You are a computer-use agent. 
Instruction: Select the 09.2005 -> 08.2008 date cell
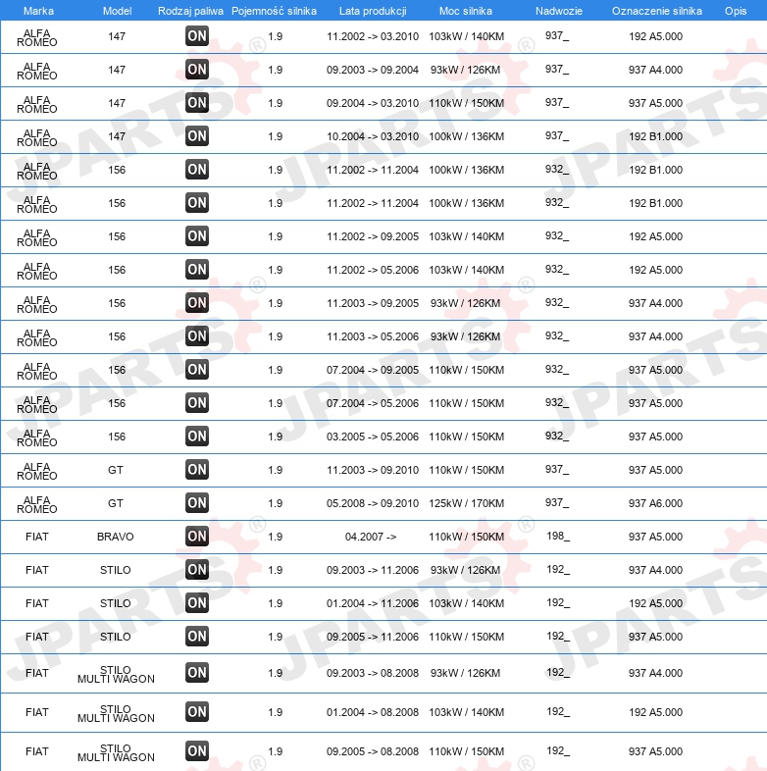(x=373, y=751)
